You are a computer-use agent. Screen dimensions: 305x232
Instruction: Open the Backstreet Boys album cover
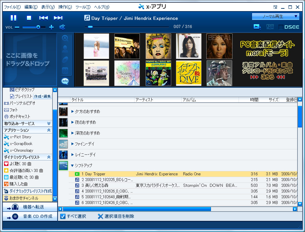point(127,46)
